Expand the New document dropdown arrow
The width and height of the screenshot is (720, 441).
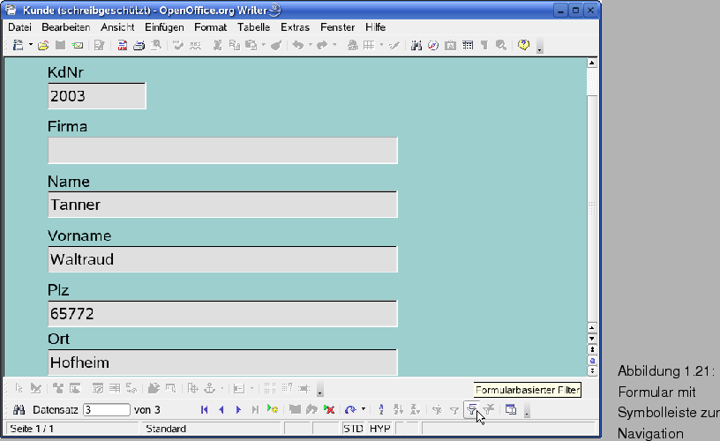coord(30,45)
